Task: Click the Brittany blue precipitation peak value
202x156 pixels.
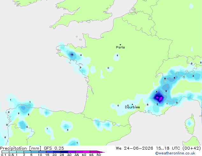Action: 72,54
